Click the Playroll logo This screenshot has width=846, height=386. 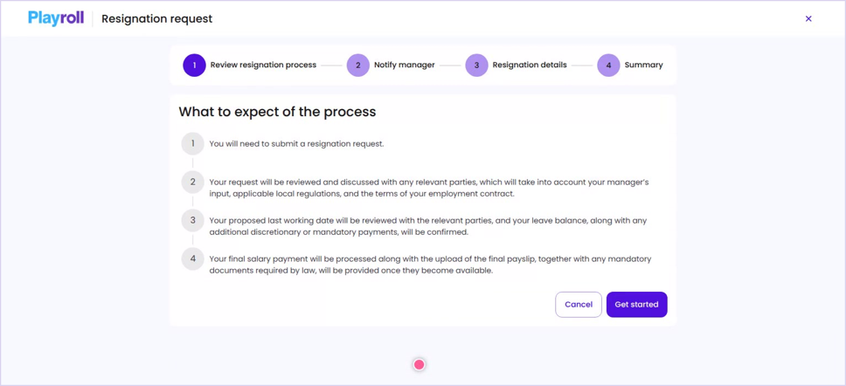coord(56,18)
